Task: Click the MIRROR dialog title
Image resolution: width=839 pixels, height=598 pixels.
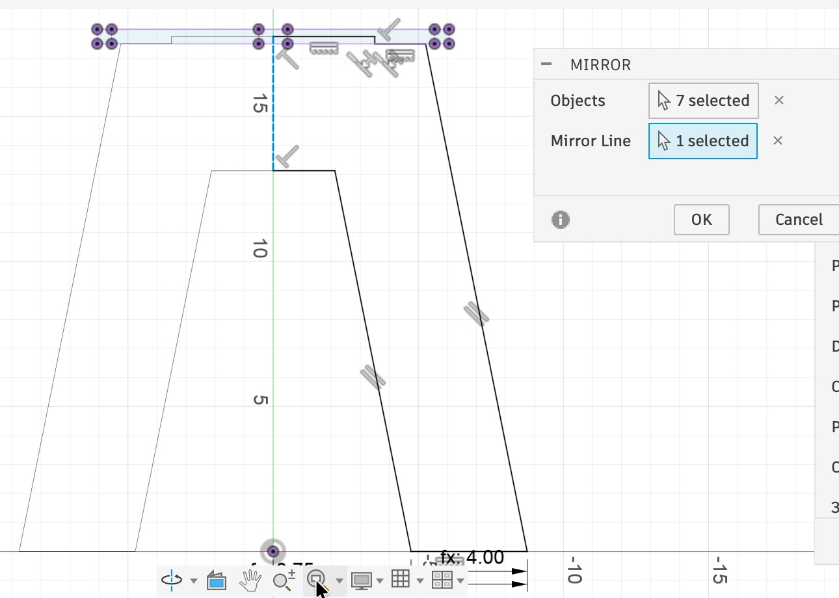Action: click(600, 65)
